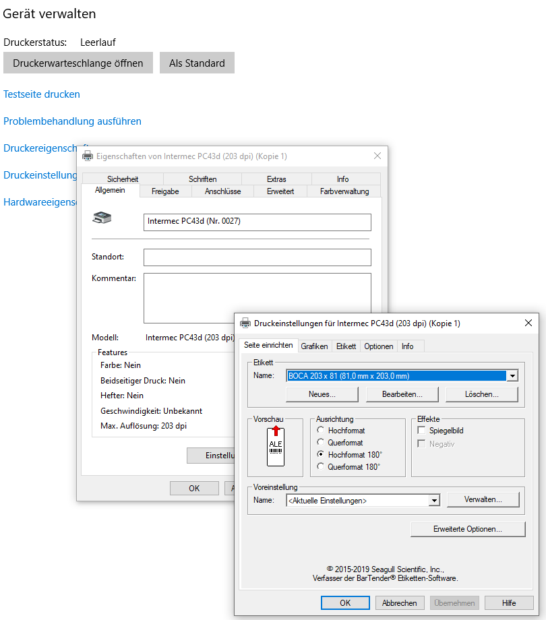The image size is (546, 620).
Task: Select the Allgemein tab
Action: 110,190
